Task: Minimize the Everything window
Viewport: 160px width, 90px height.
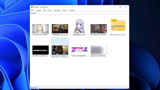Action: click(x=114, y=7)
